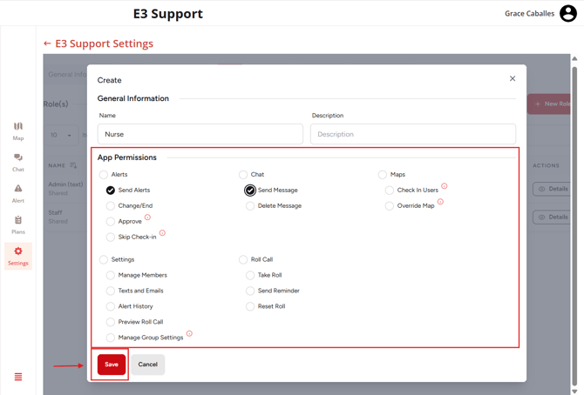Image resolution: width=584 pixels, height=395 pixels.
Task: Open the rows-per-page dropdown showing 10
Action: point(60,135)
